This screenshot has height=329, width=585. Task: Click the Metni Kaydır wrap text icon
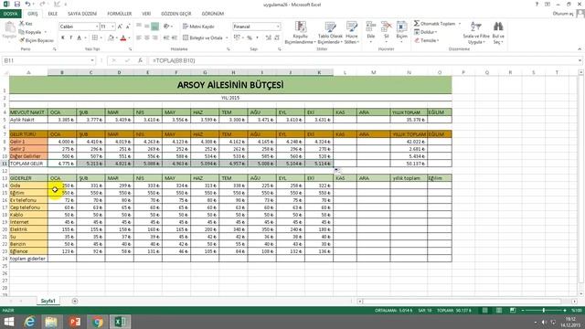(x=186, y=27)
